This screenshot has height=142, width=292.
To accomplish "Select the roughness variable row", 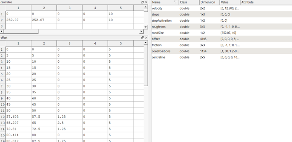I will point(222,27).
